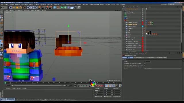This screenshot has width=184, height=103.
Task: Record active objects keyframe button
Action: 97,86
